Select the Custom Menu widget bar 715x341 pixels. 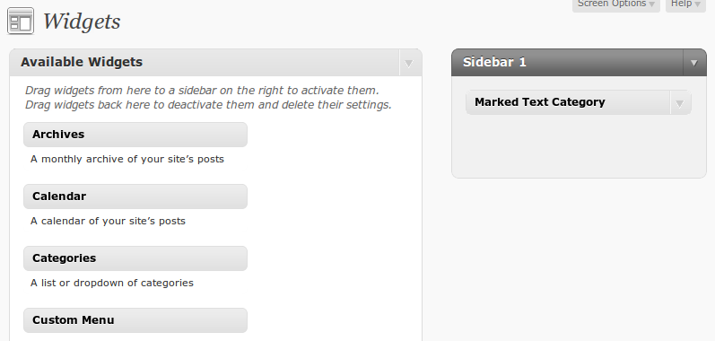(135, 320)
